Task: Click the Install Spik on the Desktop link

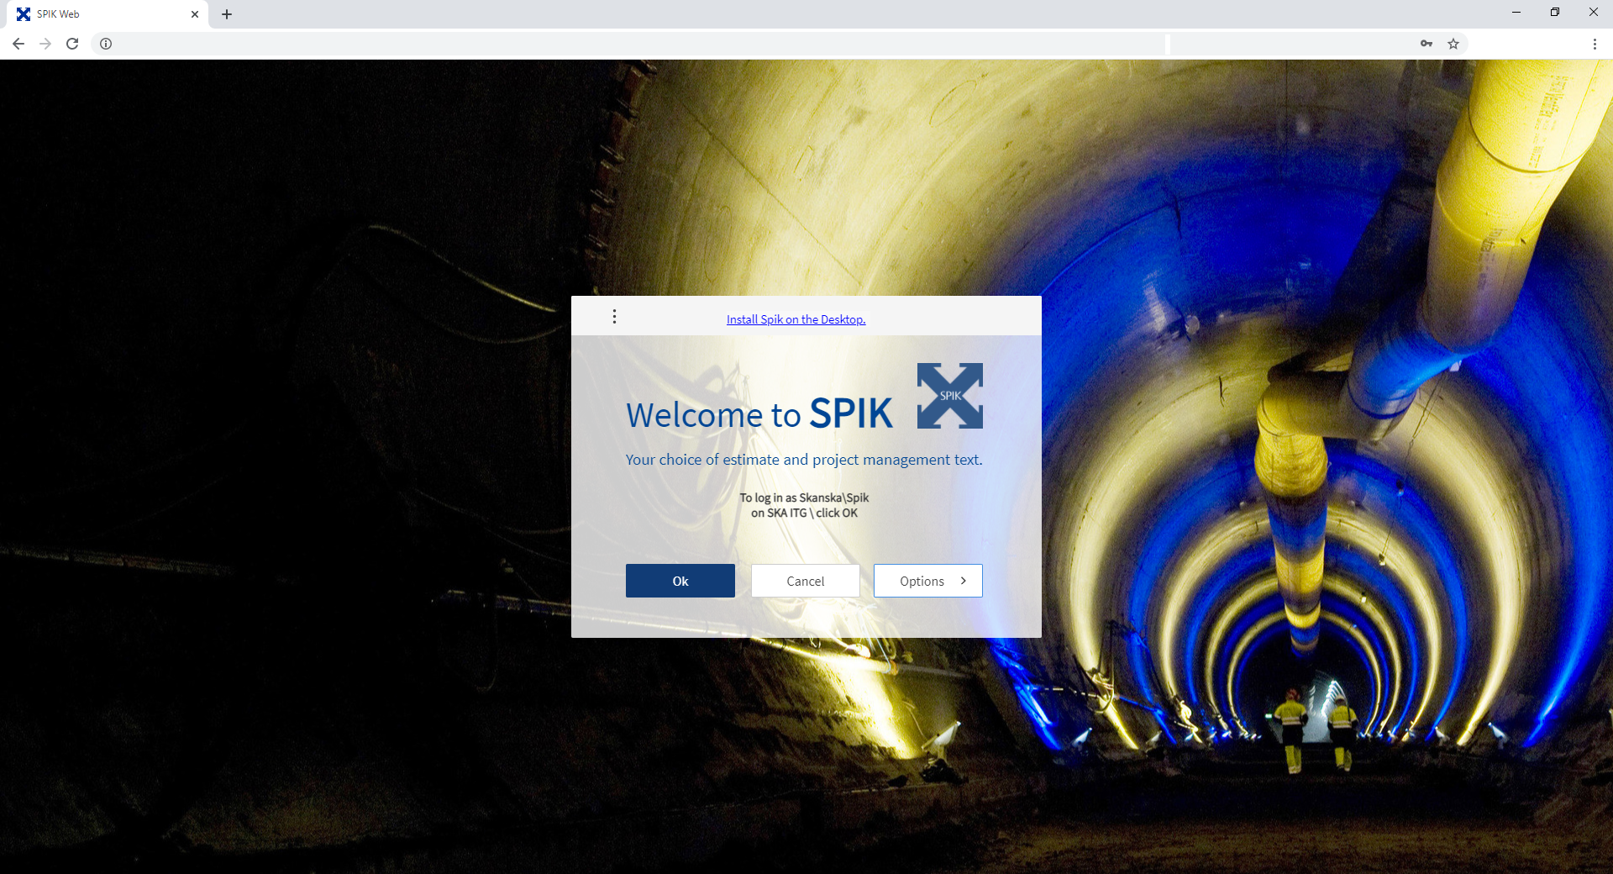Action: (x=796, y=319)
